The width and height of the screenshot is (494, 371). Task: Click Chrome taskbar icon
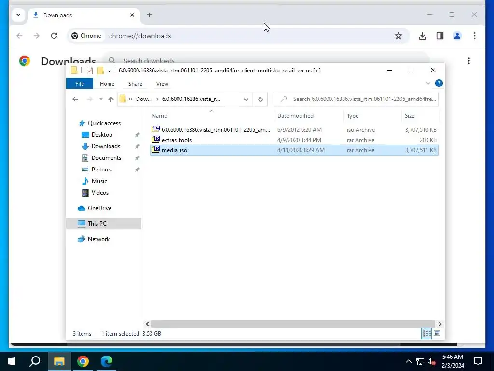83,361
